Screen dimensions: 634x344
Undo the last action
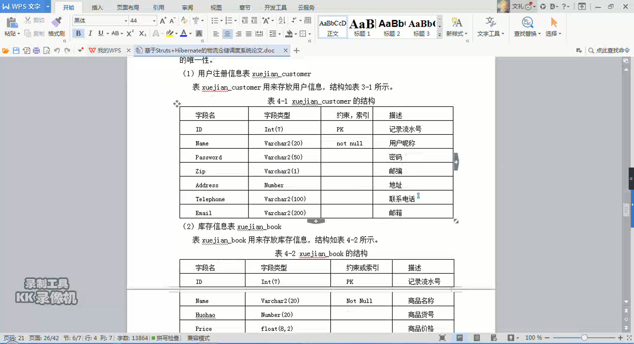(x=57, y=51)
